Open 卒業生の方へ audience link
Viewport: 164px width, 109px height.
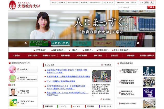102,50
